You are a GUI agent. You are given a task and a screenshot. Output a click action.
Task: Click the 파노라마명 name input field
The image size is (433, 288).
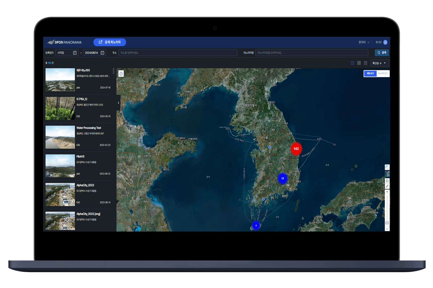(x=312, y=53)
